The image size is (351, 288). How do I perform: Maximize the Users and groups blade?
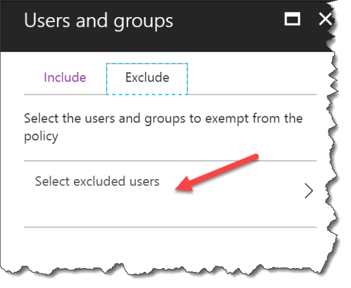pyautogui.click(x=292, y=19)
